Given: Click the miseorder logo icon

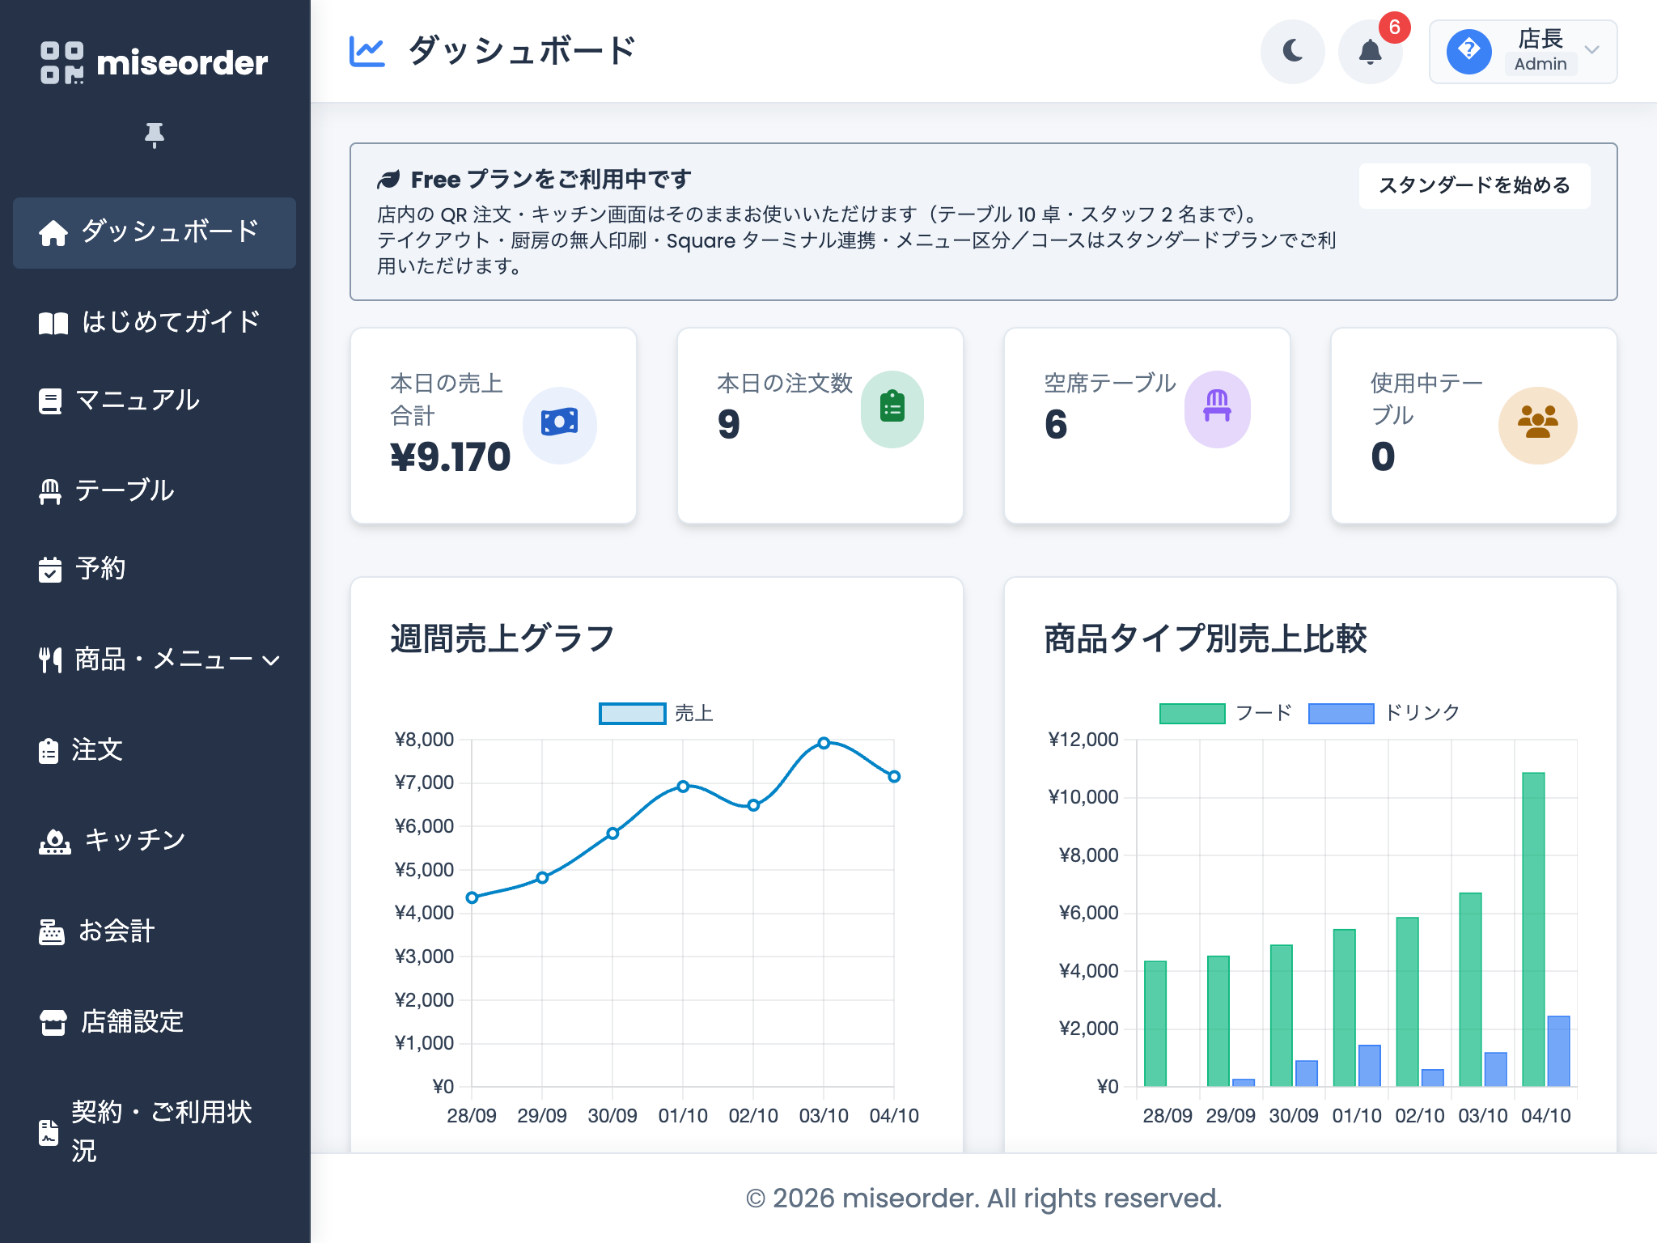Looking at the screenshot, I should click(x=61, y=62).
